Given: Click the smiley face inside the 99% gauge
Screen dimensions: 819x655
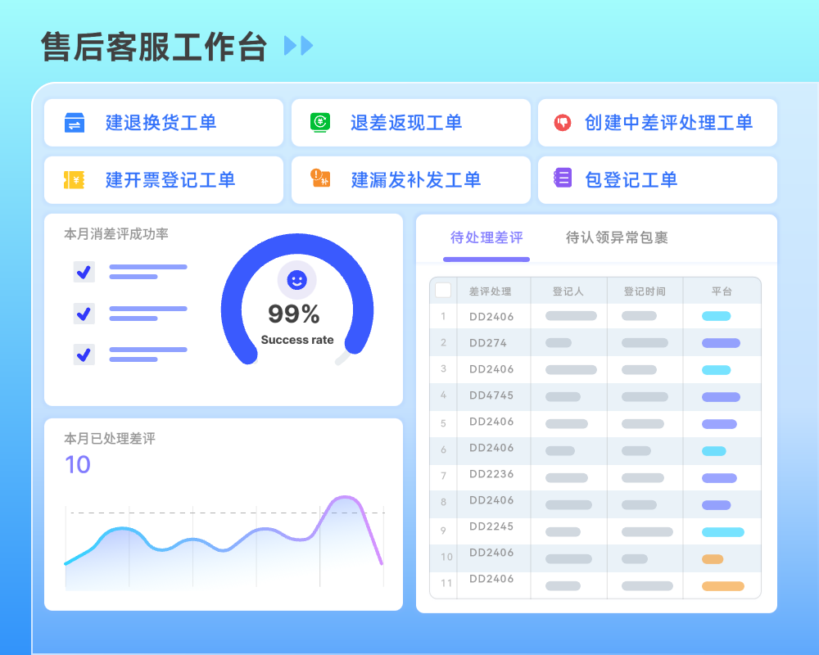Looking at the screenshot, I should point(296,280).
